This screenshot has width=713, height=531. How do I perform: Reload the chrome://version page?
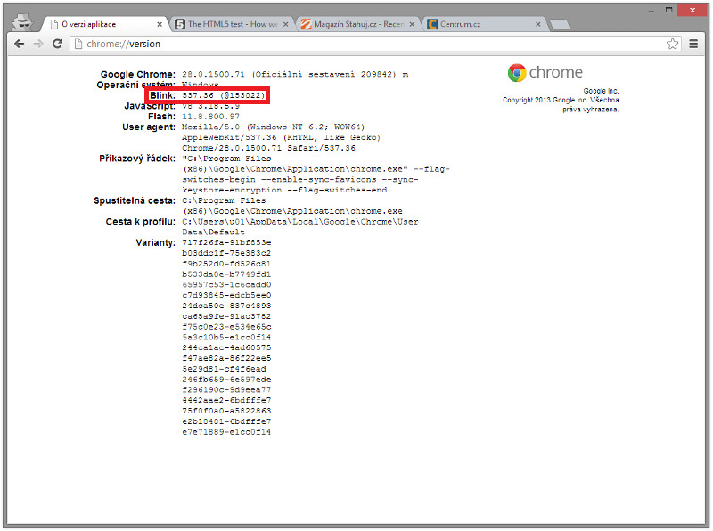57,44
